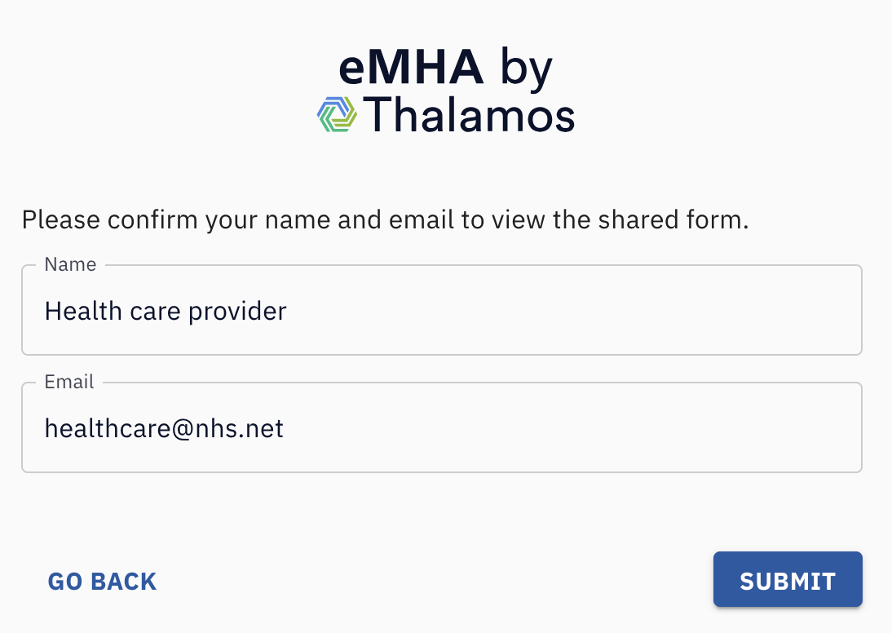Place cursor after the word "provider"

tap(288, 312)
